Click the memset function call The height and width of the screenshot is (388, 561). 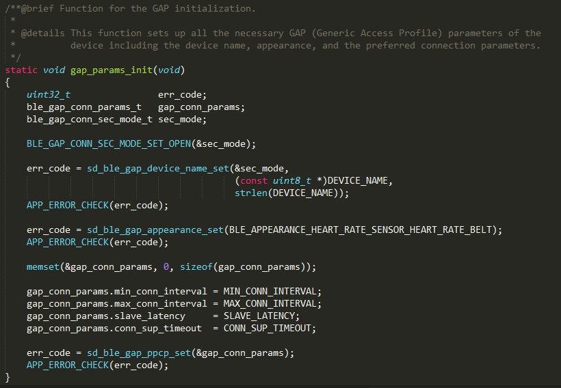(43, 267)
